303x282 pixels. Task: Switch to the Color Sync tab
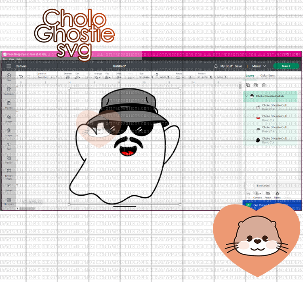267,75
